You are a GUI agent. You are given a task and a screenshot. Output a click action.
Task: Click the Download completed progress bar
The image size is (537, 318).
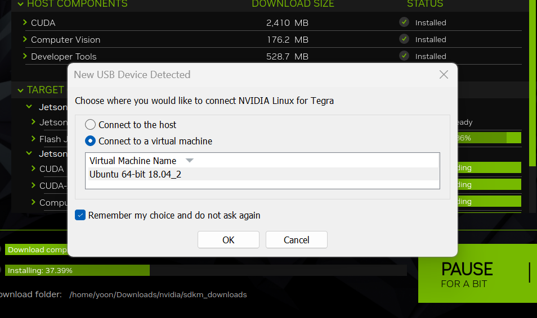point(36,249)
